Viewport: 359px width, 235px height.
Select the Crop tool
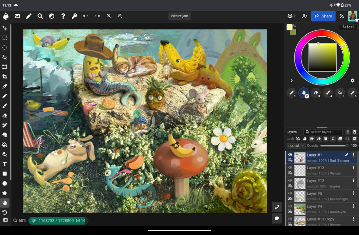point(5,76)
